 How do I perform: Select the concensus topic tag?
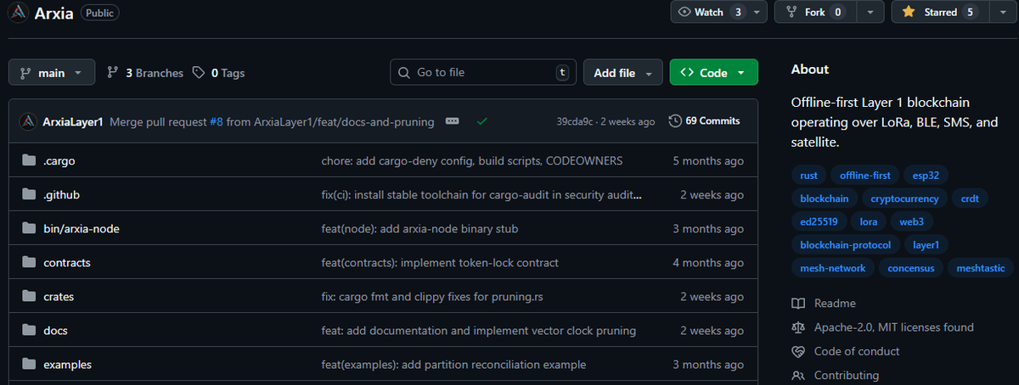[x=911, y=268]
